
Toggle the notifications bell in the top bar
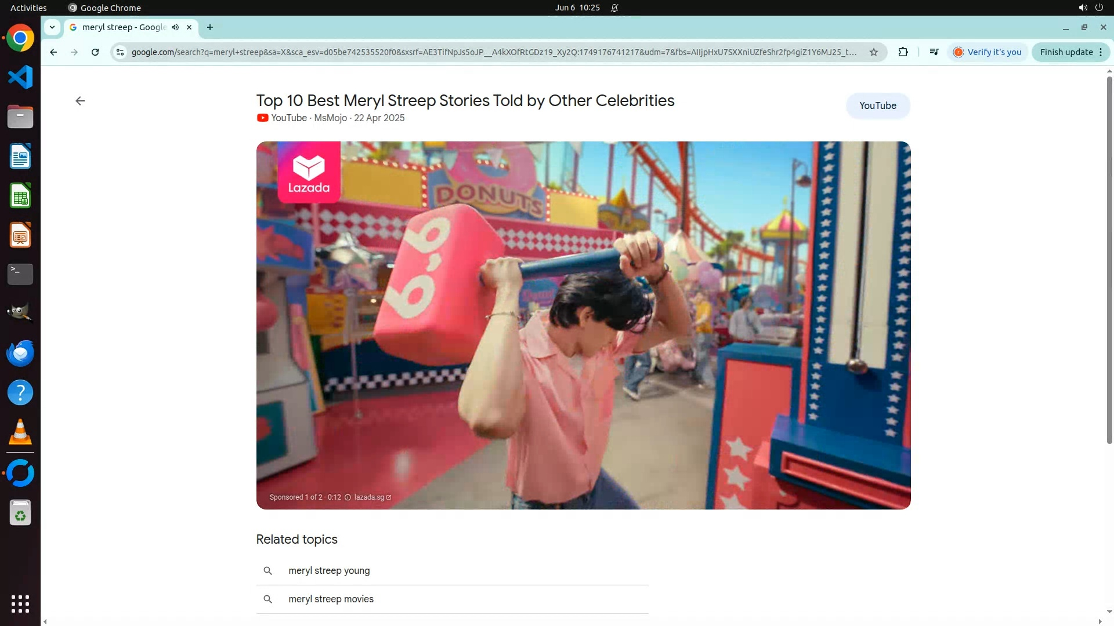click(x=614, y=8)
